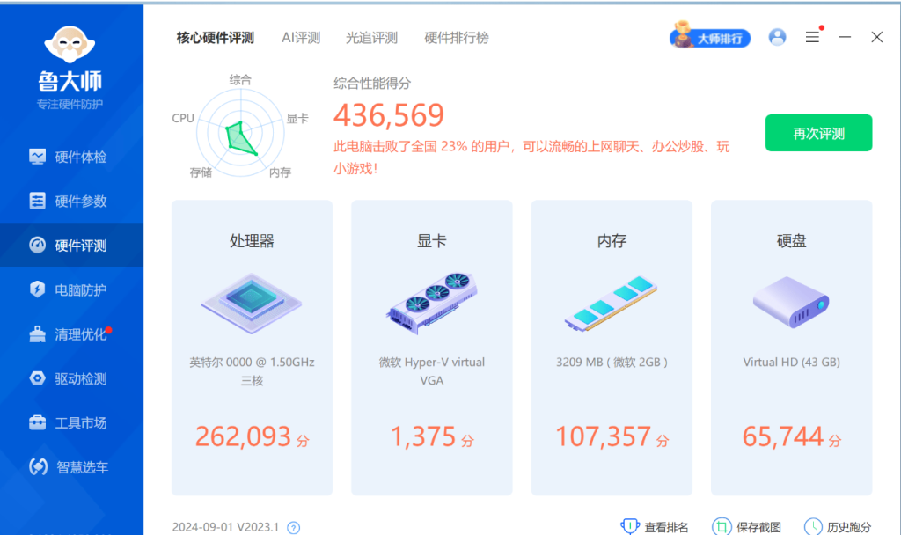Screen dimensions: 901x535
Task: Click 查看排名 trophy link
Action: point(656,527)
